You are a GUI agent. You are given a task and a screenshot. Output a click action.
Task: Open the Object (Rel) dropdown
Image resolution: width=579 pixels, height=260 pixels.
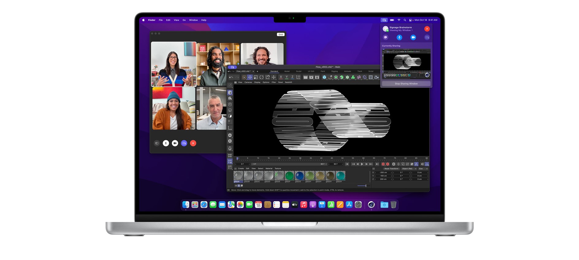(409, 169)
